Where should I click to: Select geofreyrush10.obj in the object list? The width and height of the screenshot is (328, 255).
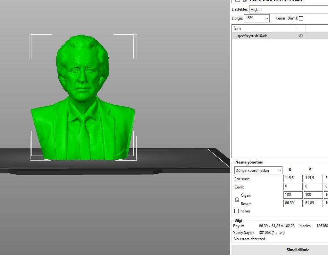click(280, 36)
